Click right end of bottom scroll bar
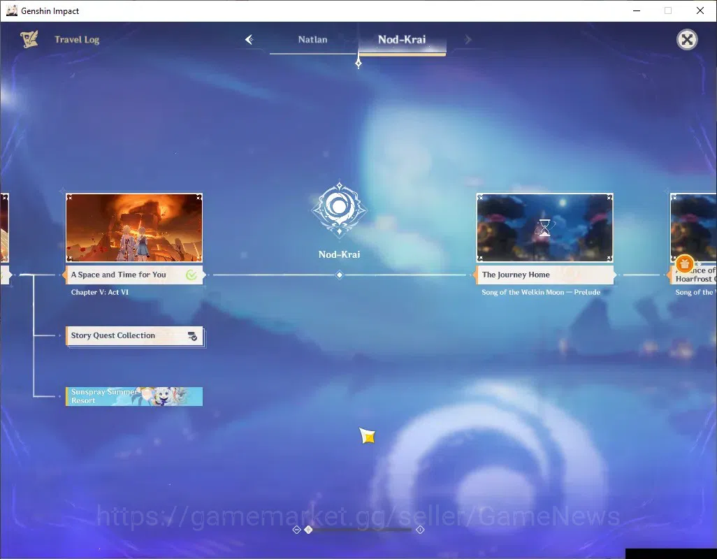The width and height of the screenshot is (717, 559). click(x=420, y=530)
